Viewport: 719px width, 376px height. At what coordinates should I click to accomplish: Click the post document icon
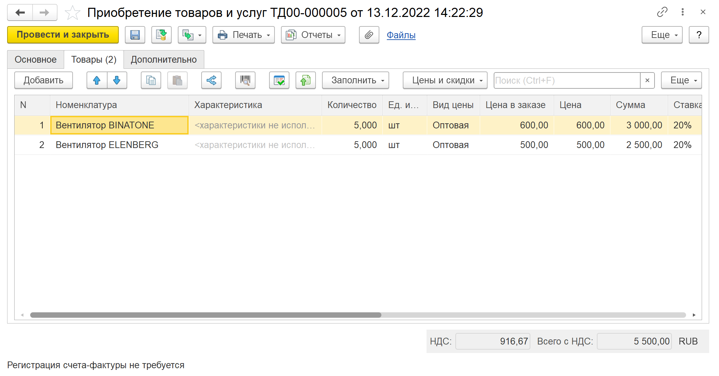pyautogui.click(x=161, y=35)
